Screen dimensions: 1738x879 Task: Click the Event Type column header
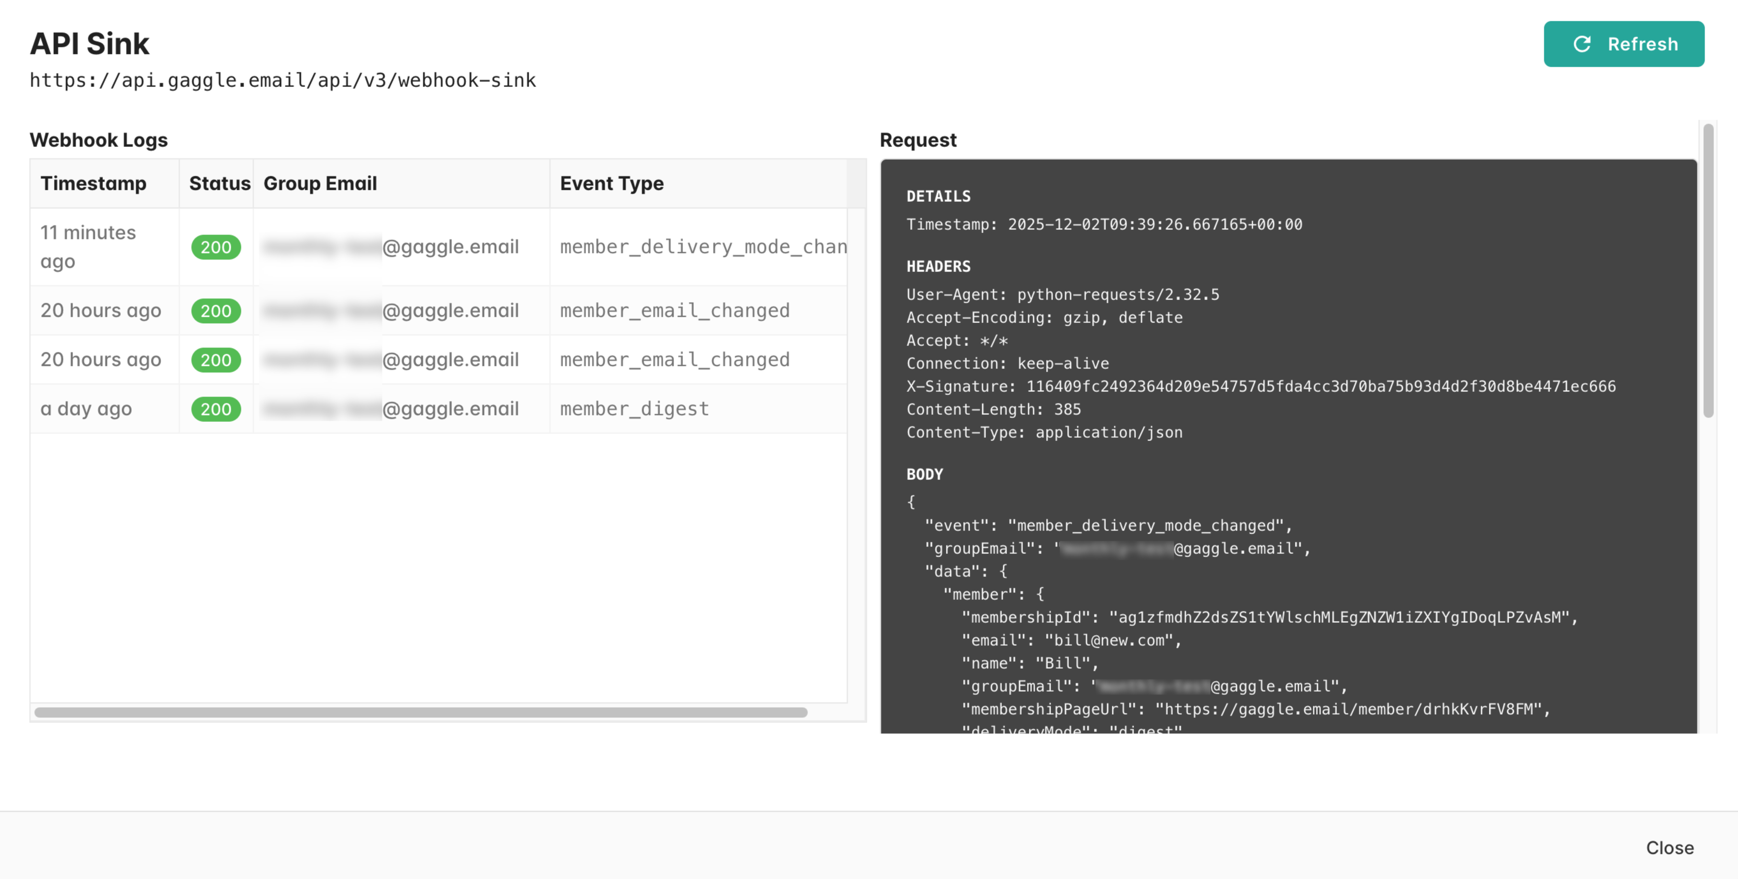[611, 183]
